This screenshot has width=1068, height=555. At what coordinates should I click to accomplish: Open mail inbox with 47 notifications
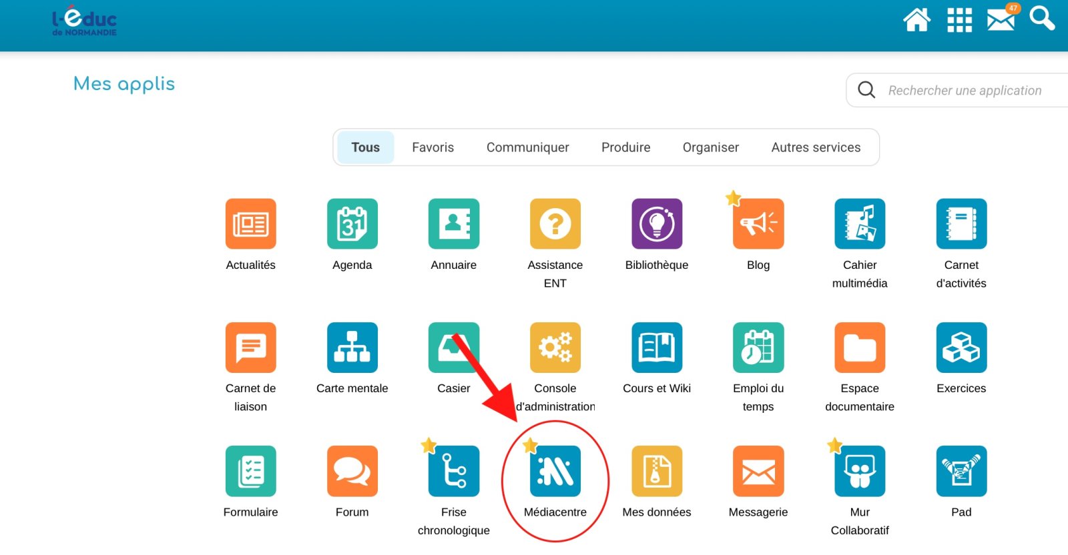1001,20
